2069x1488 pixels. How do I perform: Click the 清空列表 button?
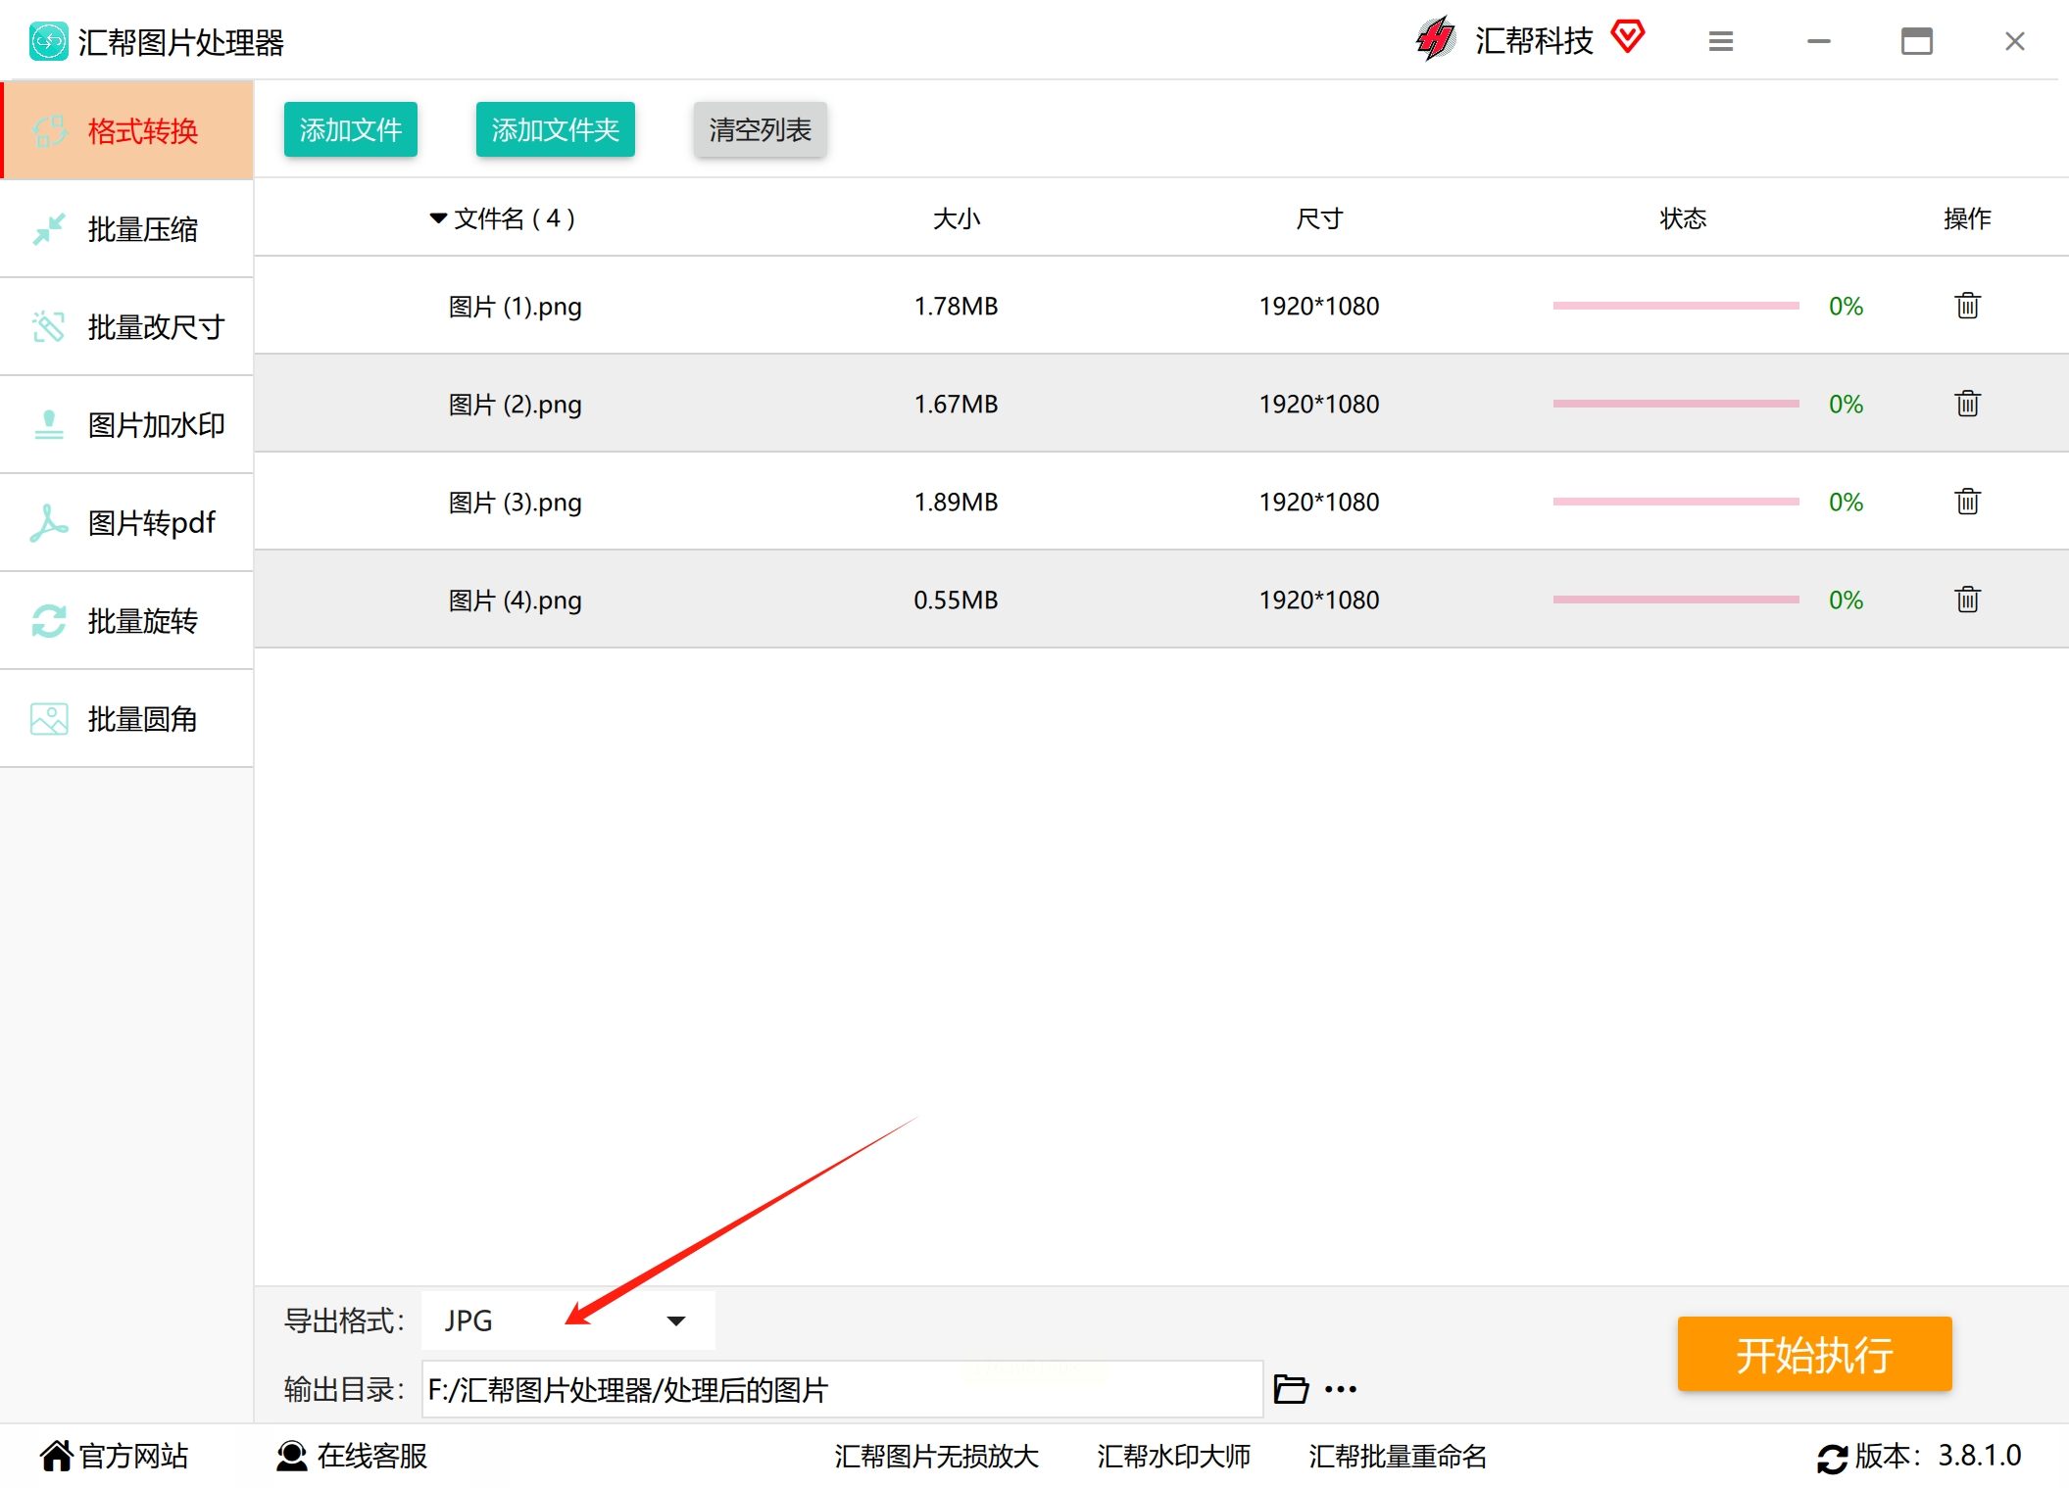pos(760,129)
